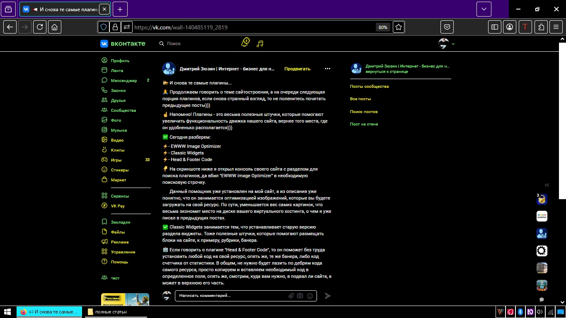Open the post three-dots options menu
Screen dimensions: 566x318
point(327,69)
